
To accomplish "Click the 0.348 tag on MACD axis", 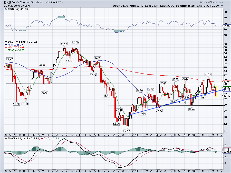I will tap(227, 150).
